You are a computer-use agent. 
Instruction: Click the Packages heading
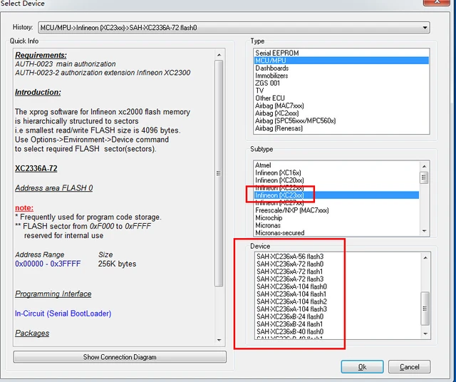point(32,333)
